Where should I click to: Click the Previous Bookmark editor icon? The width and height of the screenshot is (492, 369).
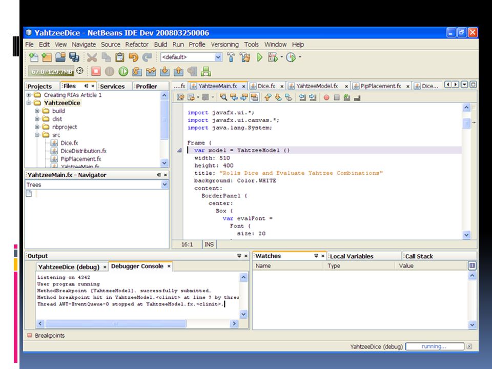point(268,97)
